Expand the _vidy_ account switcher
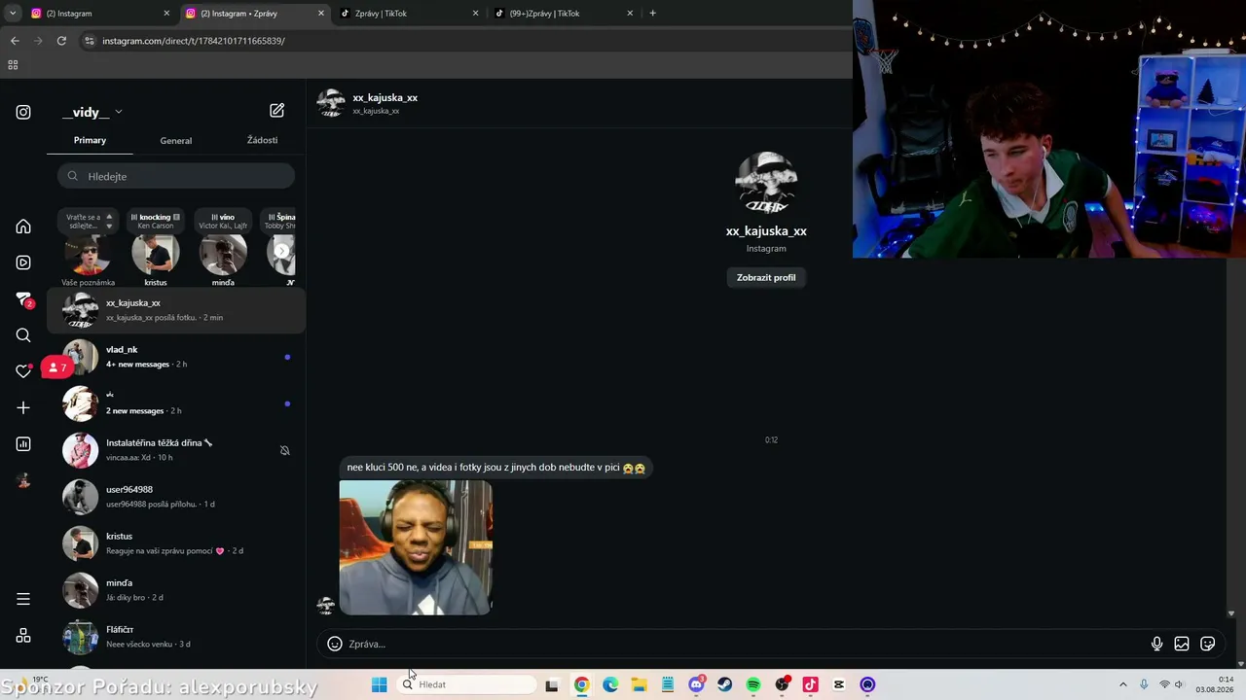The width and height of the screenshot is (1246, 700). click(x=92, y=112)
